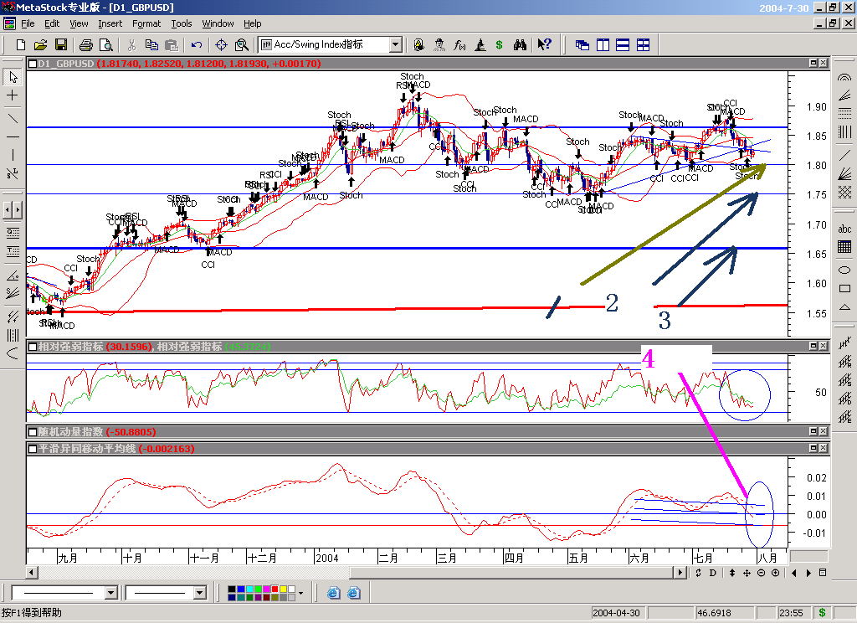Click the D periodicity button
Image resolution: width=857 pixels, height=623 pixels.
point(713,573)
